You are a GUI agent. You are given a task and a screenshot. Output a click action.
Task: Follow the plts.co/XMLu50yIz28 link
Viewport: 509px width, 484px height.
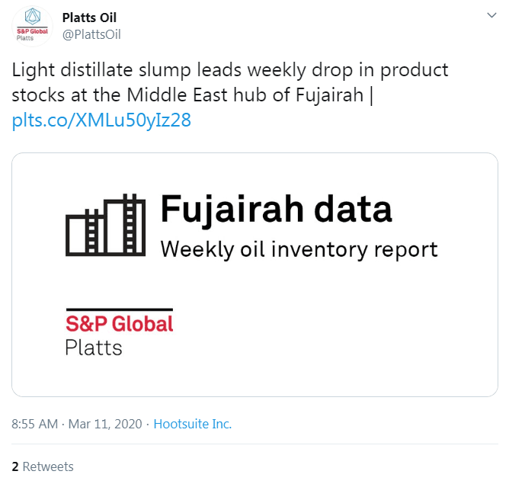tap(101, 120)
